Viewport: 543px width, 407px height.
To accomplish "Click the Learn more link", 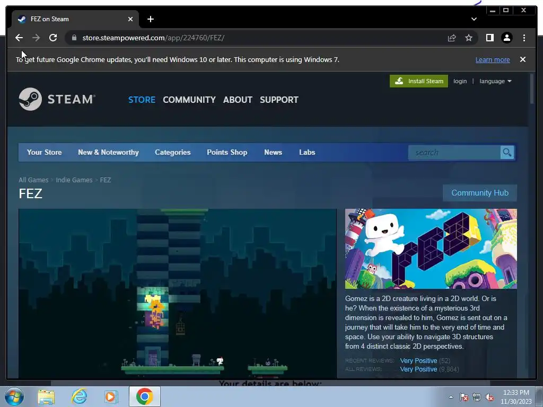I will coord(493,59).
